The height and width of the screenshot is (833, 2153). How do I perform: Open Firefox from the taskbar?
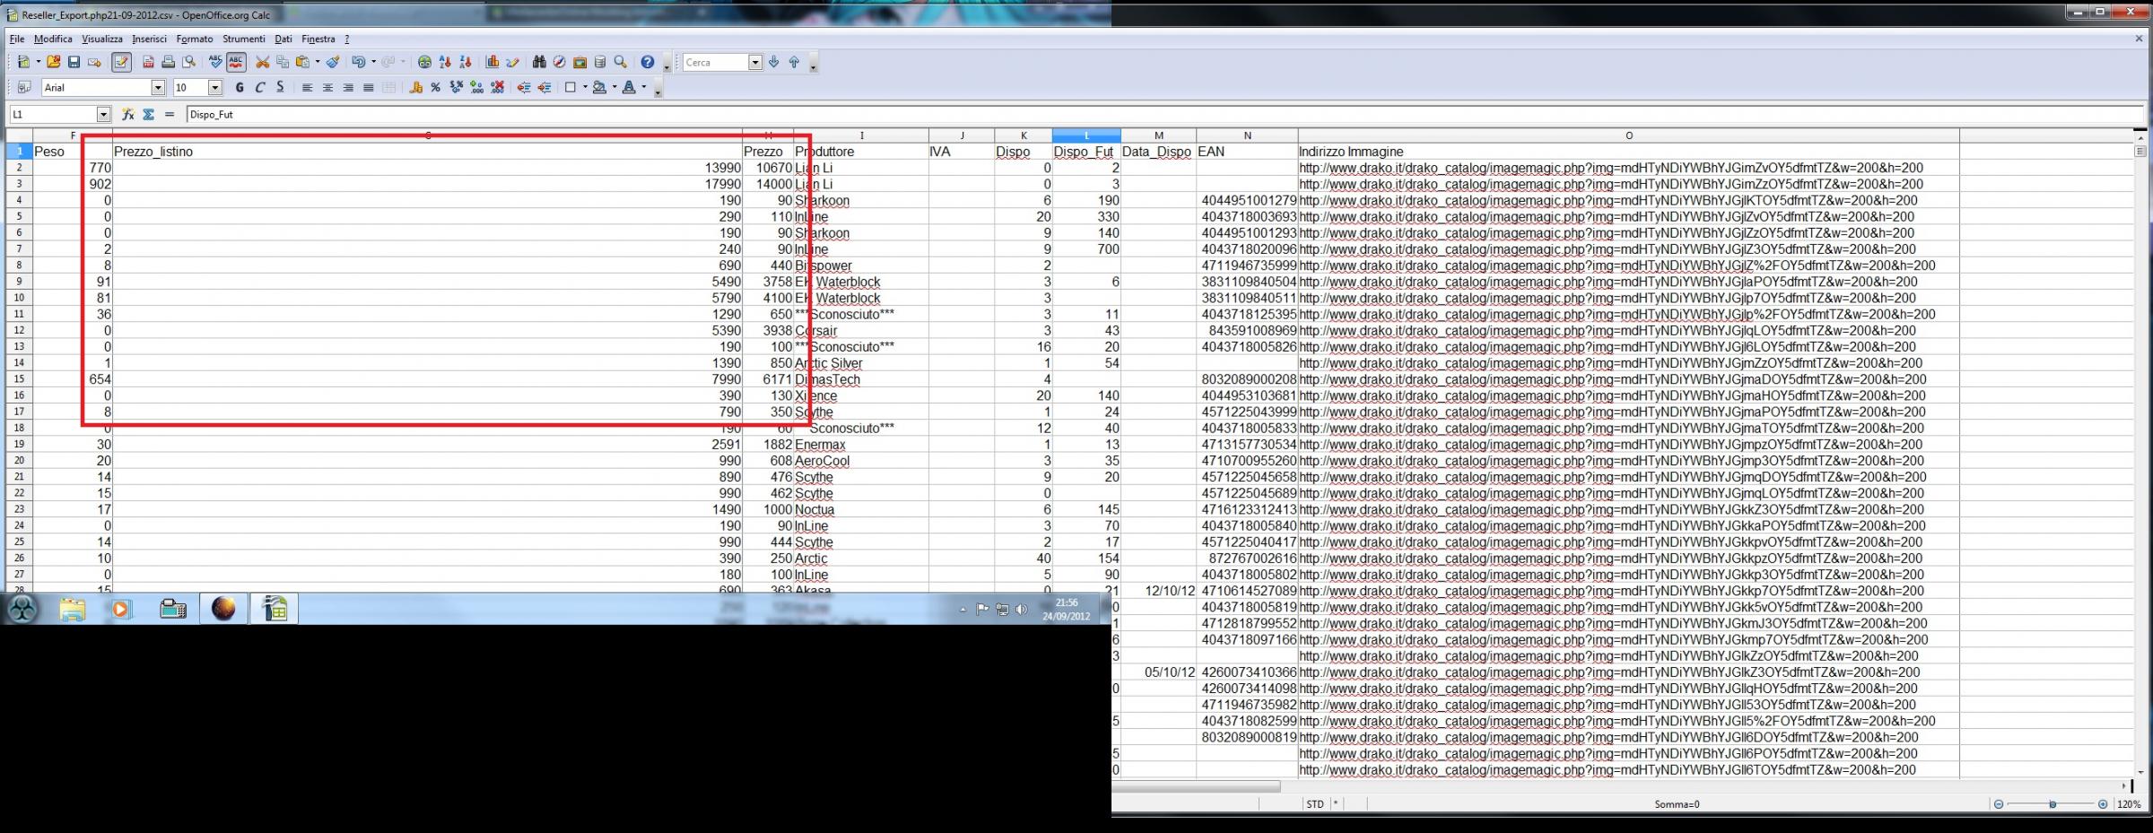(223, 609)
